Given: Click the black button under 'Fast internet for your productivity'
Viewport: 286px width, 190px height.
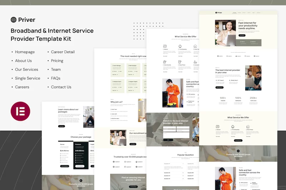Looking at the screenshot, I should (242, 35).
